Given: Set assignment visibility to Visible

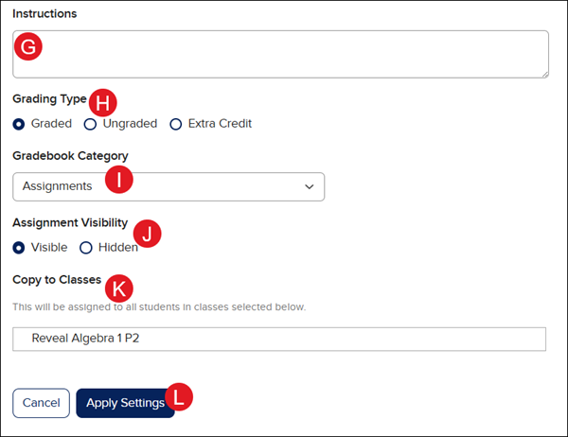Looking at the screenshot, I should click(x=19, y=248).
